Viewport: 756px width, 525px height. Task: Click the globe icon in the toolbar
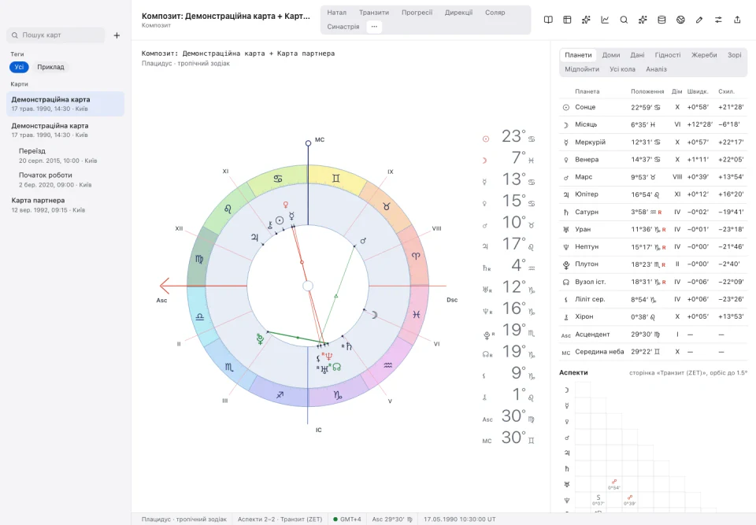pyautogui.click(x=680, y=20)
